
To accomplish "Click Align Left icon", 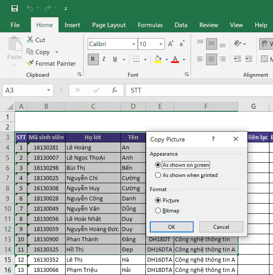I will (200, 59).
